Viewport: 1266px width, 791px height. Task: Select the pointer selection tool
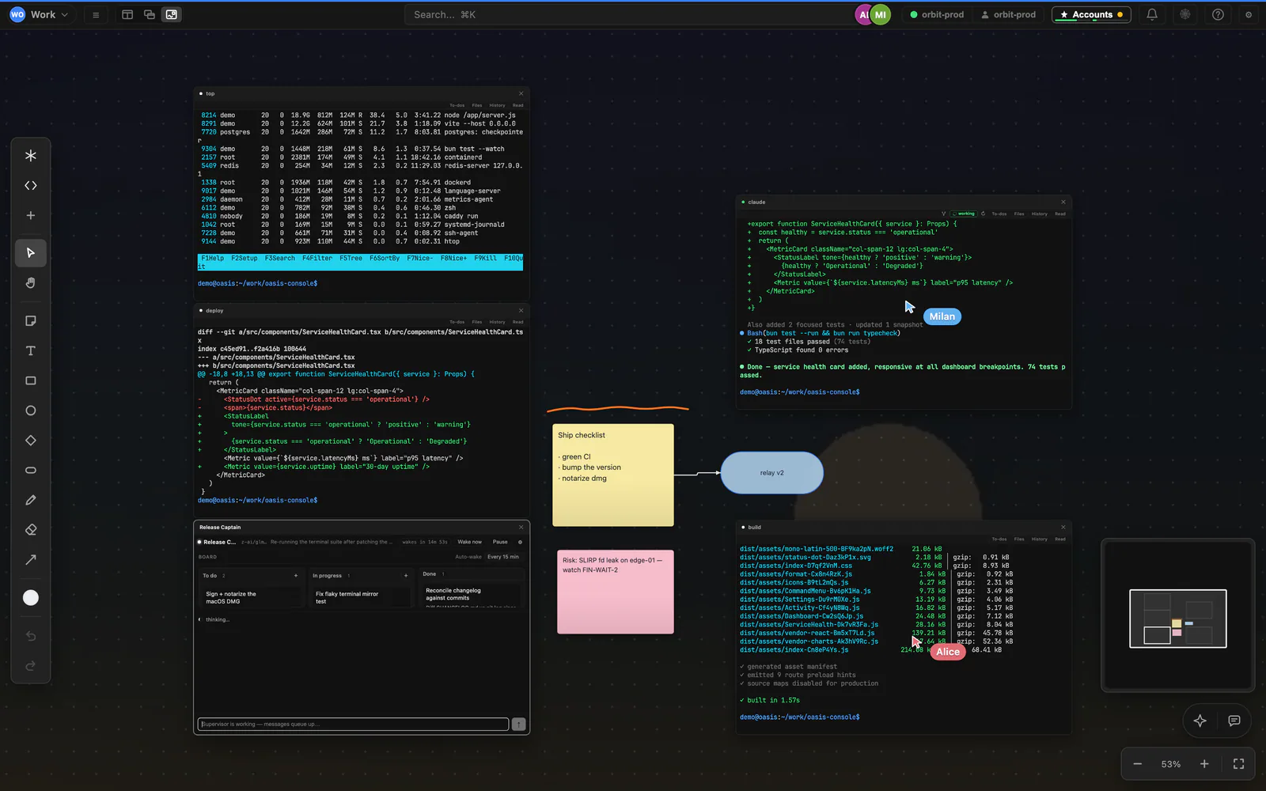[31, 253]
